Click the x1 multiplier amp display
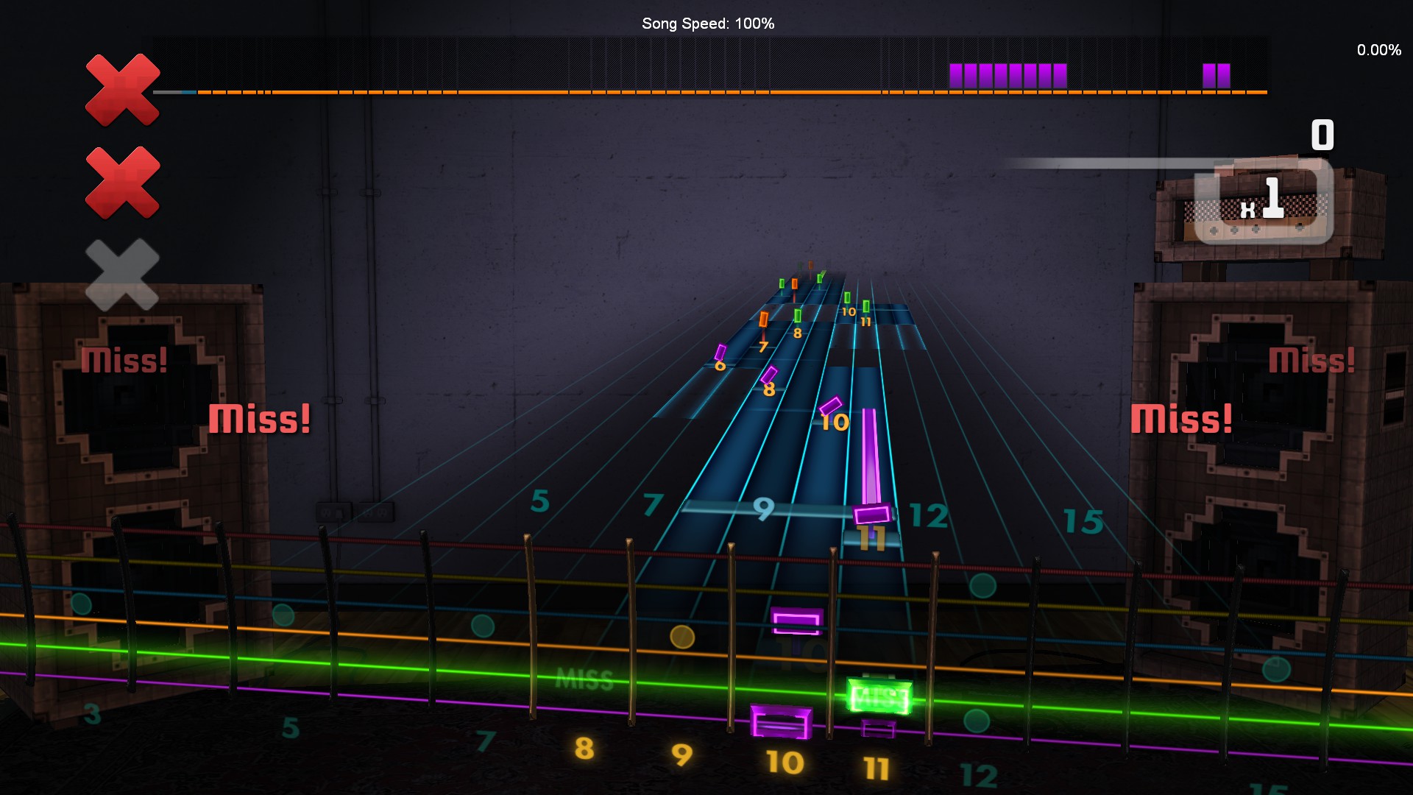 [x=1264, y=200]
